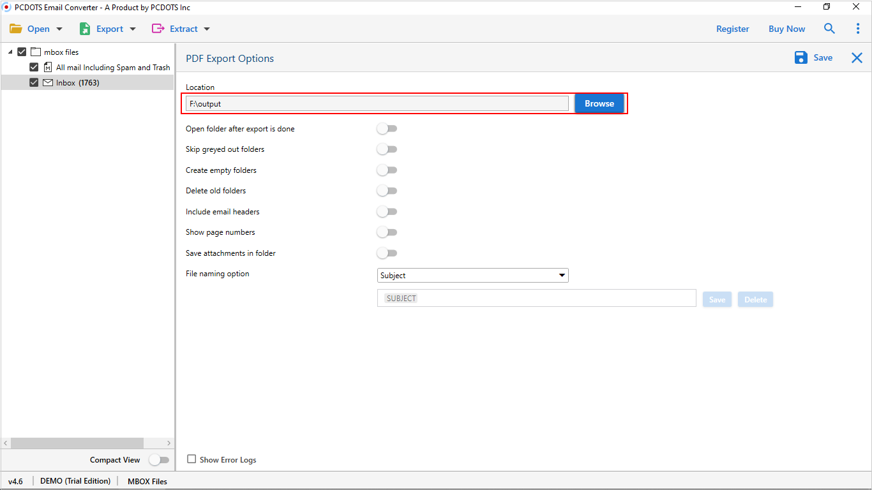Screen dimensions: 872x490
Task: Click the Buy Now link
Action: tap(787, 29)
